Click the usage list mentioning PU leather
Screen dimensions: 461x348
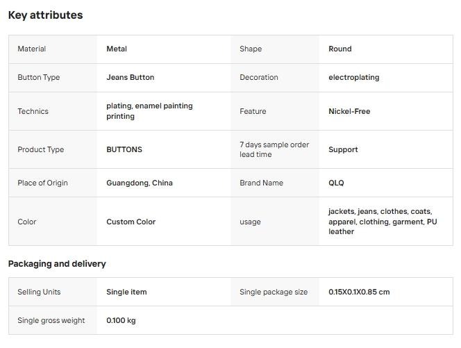pyautogui.click(x=383, y=222)
